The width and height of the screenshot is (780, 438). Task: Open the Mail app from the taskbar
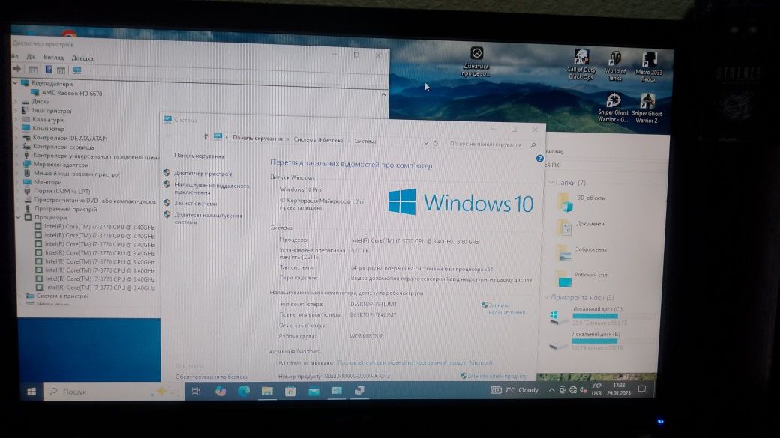(x=314, y=392)
